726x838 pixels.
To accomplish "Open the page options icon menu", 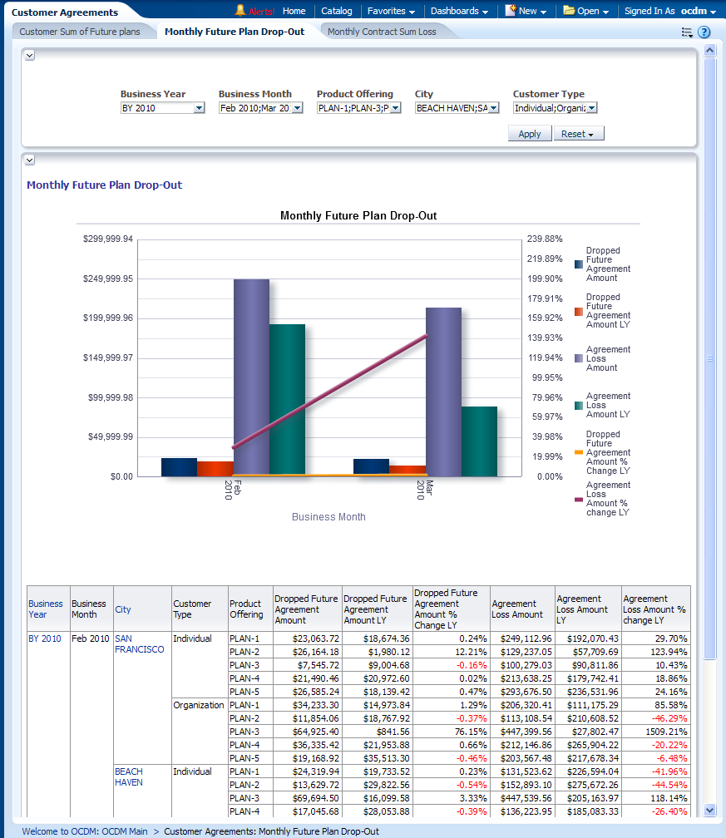I will (687, 32).
